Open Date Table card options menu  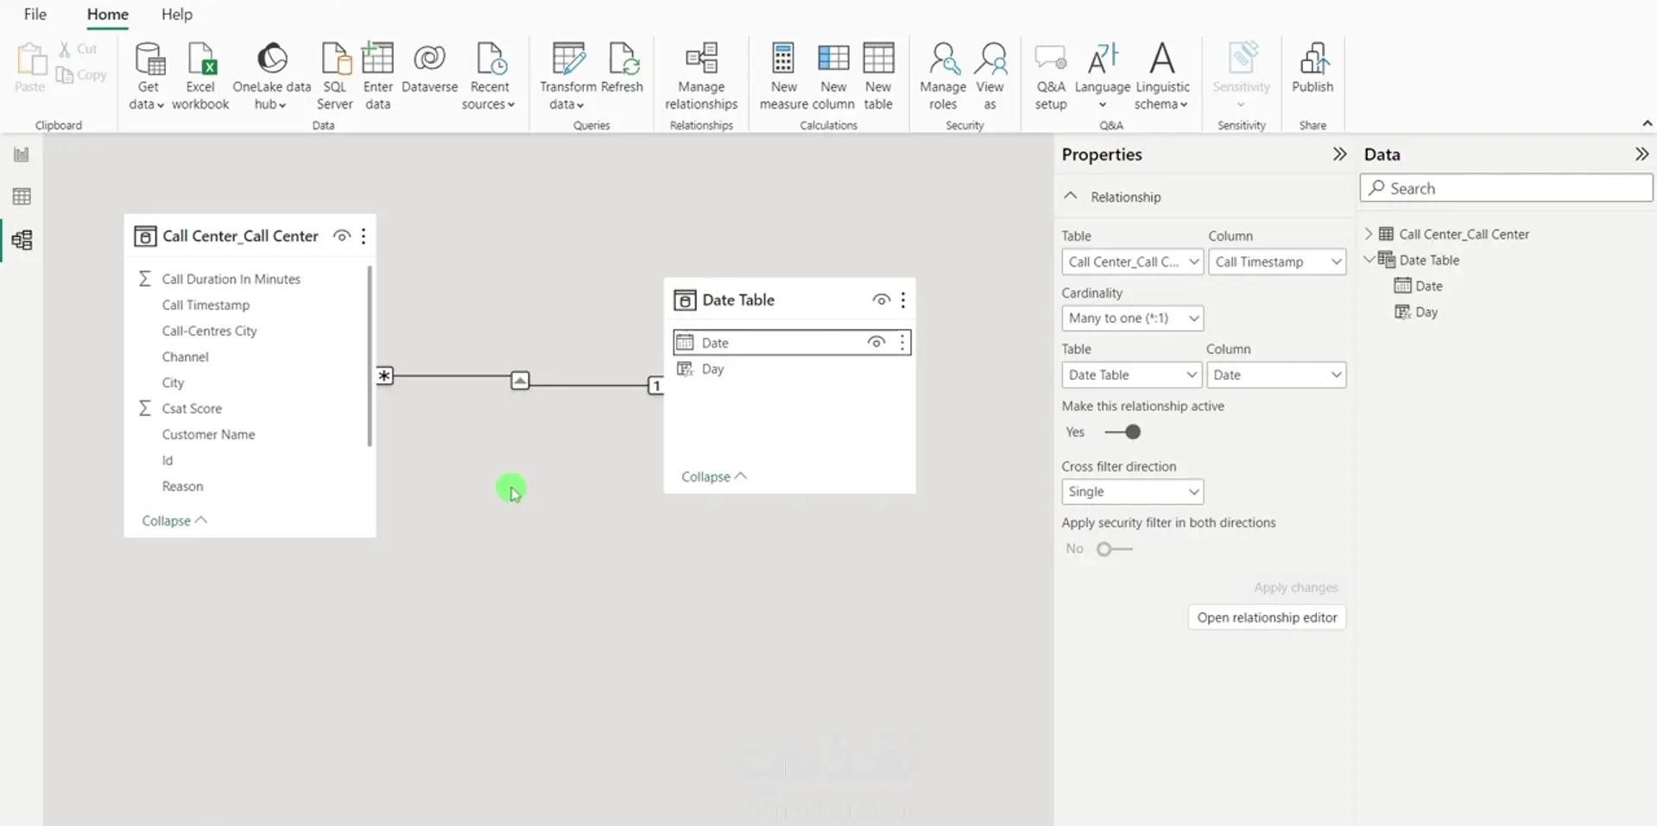pos(903,300)
